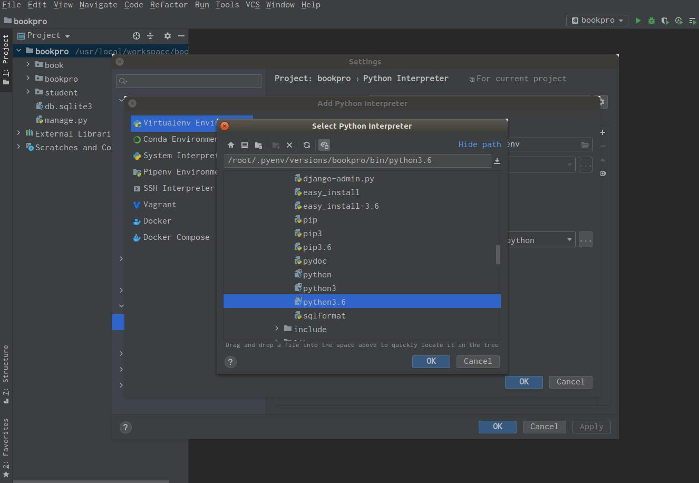Open concurrency diagram run icon
Viewport: 699px width, 483px height.
693,21
